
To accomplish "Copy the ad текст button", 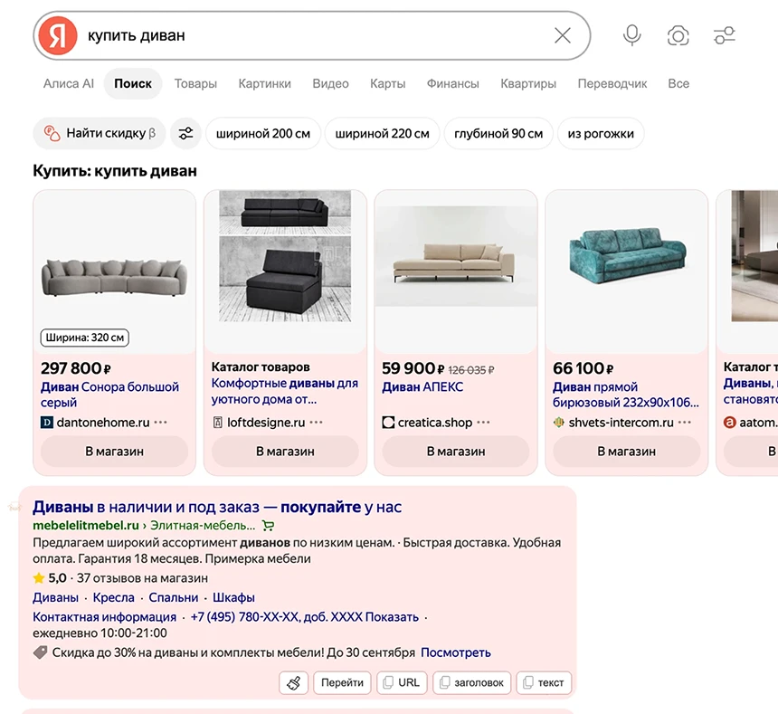I will (x=544, y=682).
